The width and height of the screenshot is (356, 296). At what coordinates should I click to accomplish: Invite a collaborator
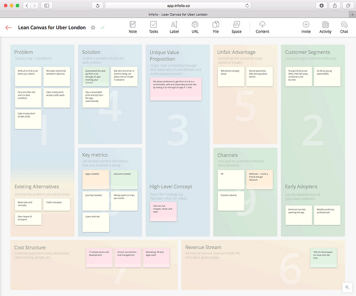click(x=306, y=27)
